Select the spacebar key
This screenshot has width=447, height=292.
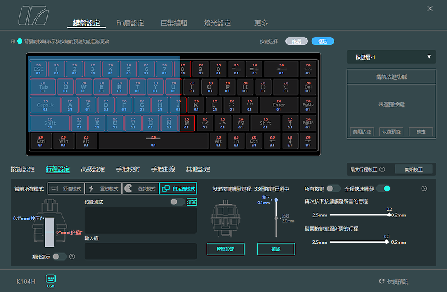coord(154,141)
